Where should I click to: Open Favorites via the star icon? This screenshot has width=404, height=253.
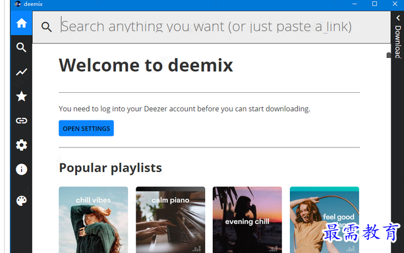pos(21,96)
